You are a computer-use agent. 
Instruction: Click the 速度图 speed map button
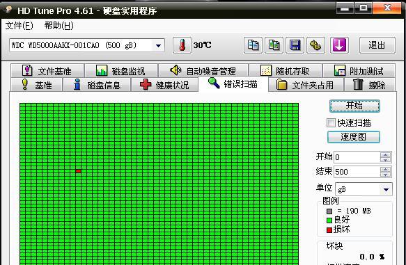pyautogui.click(x=354, y=137)
